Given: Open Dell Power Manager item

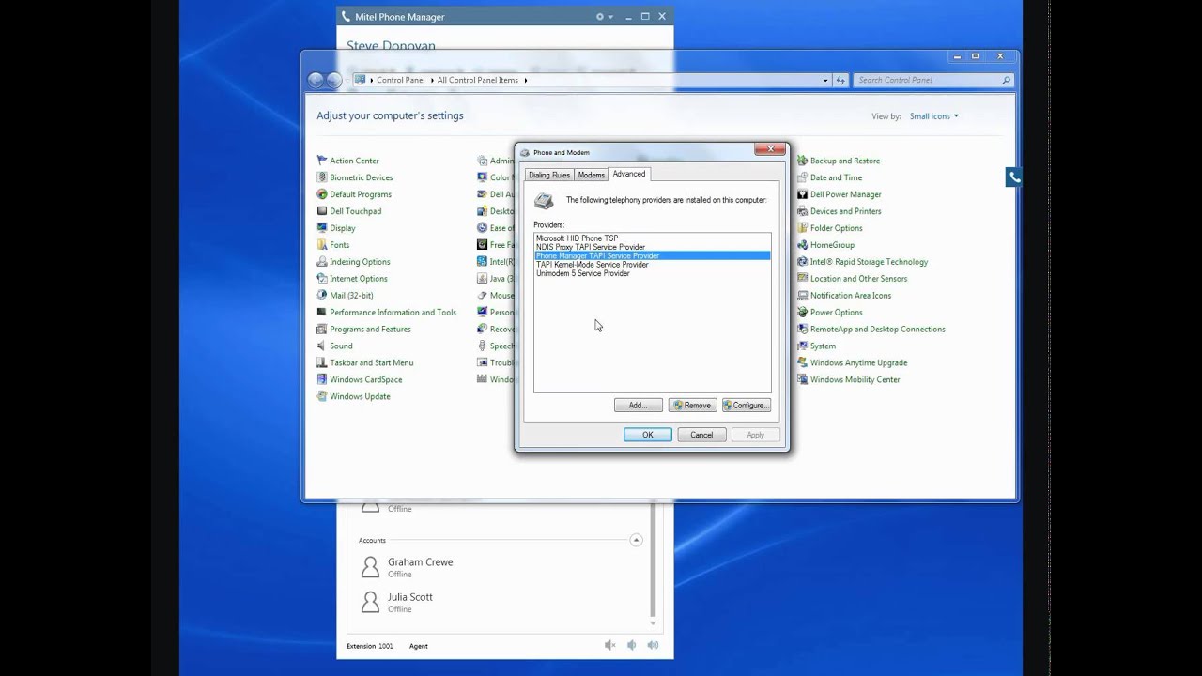Looking at the screenshot, I should 845,194.
